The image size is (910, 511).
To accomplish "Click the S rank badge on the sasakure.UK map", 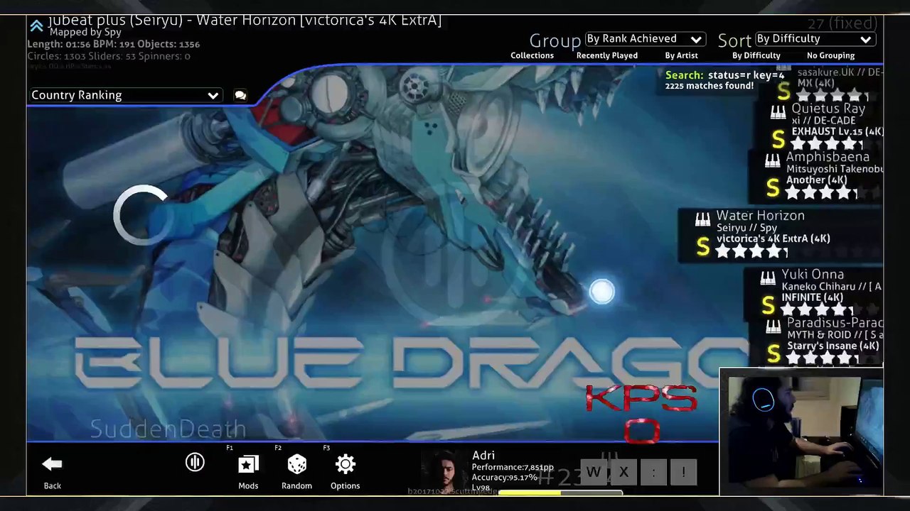I will [783, 92].
